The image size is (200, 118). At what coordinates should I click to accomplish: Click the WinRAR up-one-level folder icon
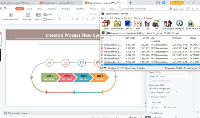(103, 33)
